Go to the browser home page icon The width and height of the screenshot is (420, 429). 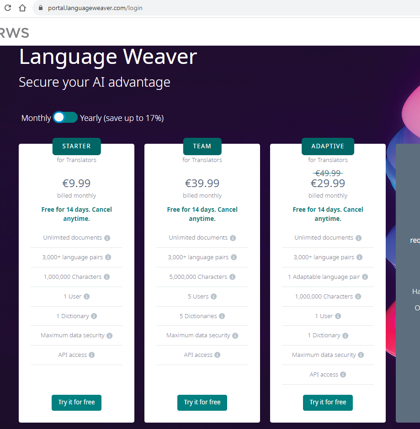click(22, 8)
